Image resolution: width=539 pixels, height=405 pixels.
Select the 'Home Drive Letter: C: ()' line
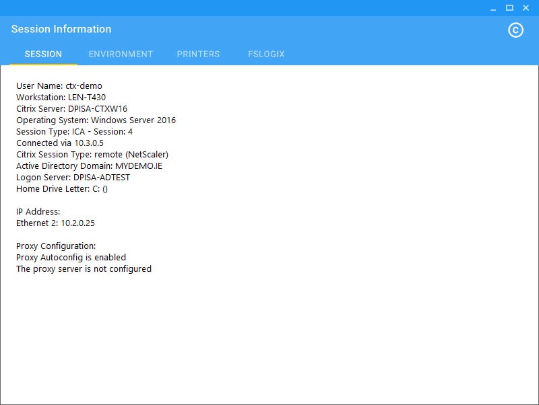tap(62, 189)
